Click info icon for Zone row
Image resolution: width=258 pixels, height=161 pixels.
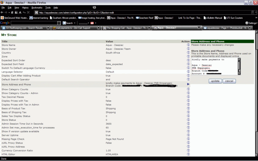pyautogui.click(x=188, y=56)
